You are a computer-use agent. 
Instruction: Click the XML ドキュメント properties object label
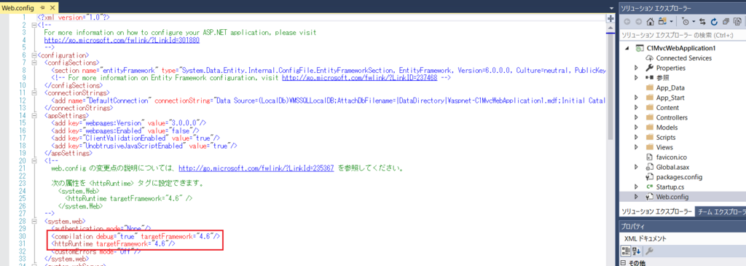pos(645,238)
